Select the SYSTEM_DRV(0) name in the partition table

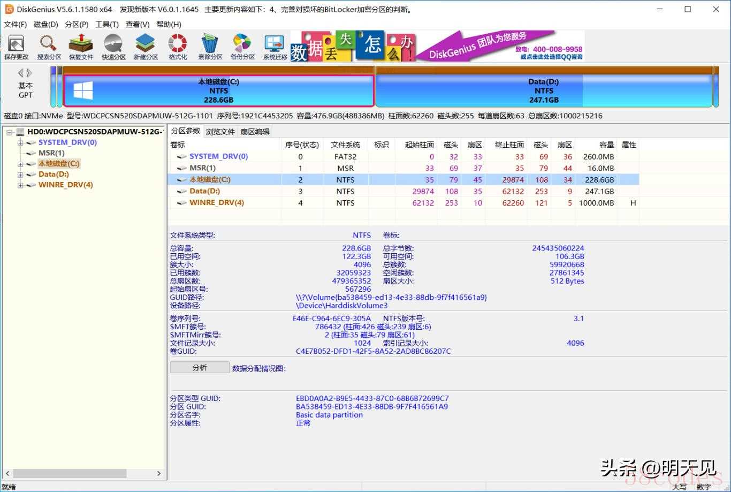(219, 156)
